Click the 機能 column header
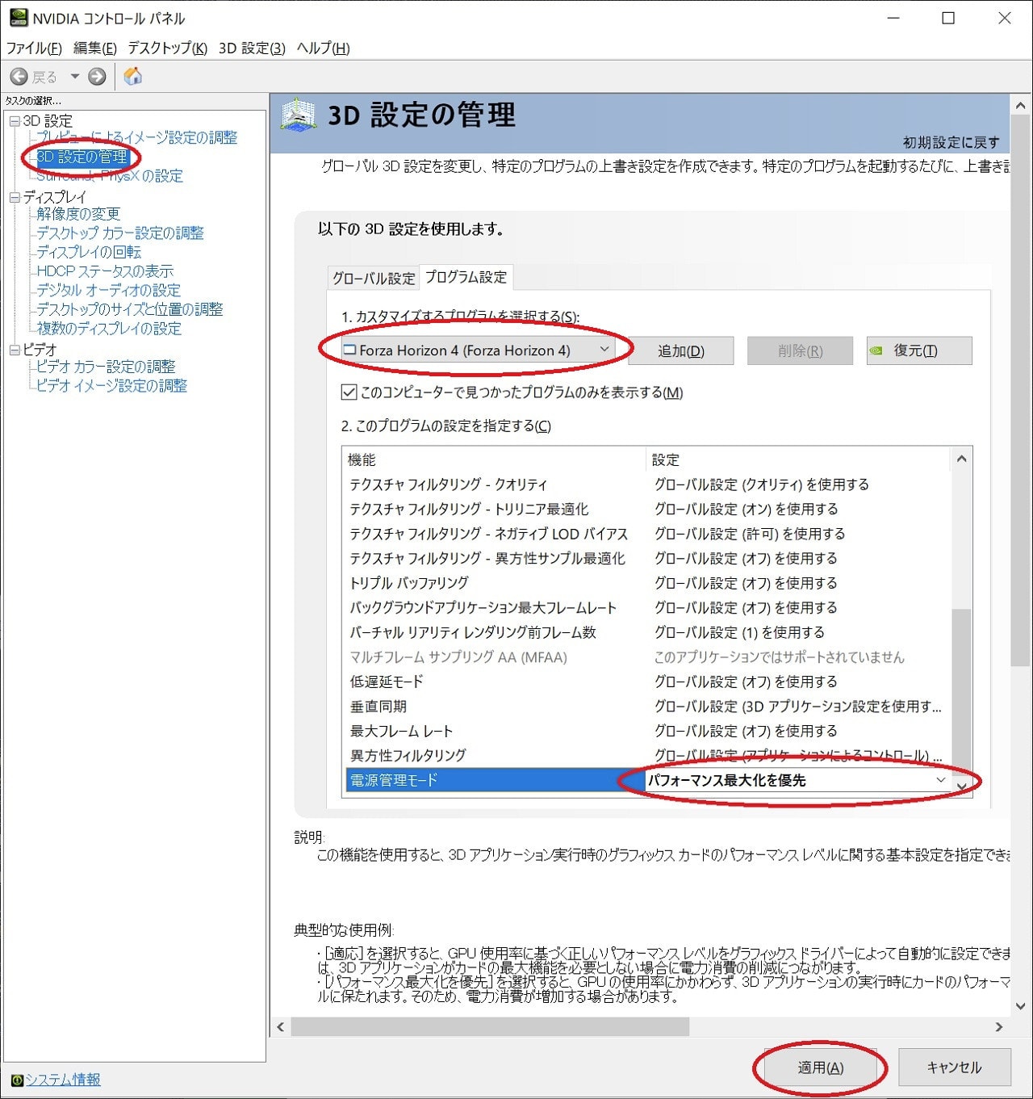Viewport: 1033px width, 1099px height. (x=494, y=459)
